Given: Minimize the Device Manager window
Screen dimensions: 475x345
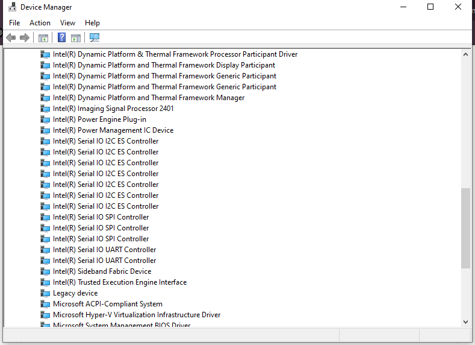Looking at the screenshot, I should (x=403, y=7).
